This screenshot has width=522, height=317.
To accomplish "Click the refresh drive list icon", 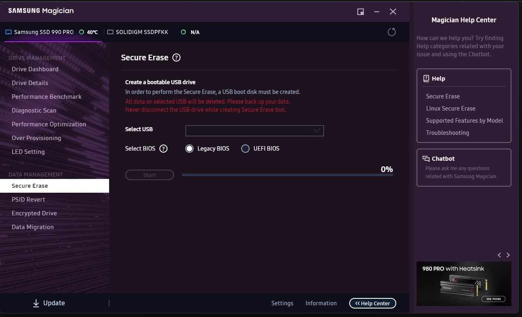I will [391, 32].
